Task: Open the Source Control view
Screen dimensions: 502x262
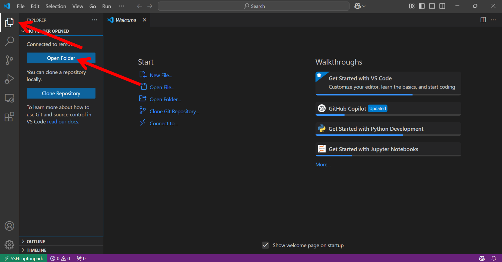Action: click(x=9, y=60)
